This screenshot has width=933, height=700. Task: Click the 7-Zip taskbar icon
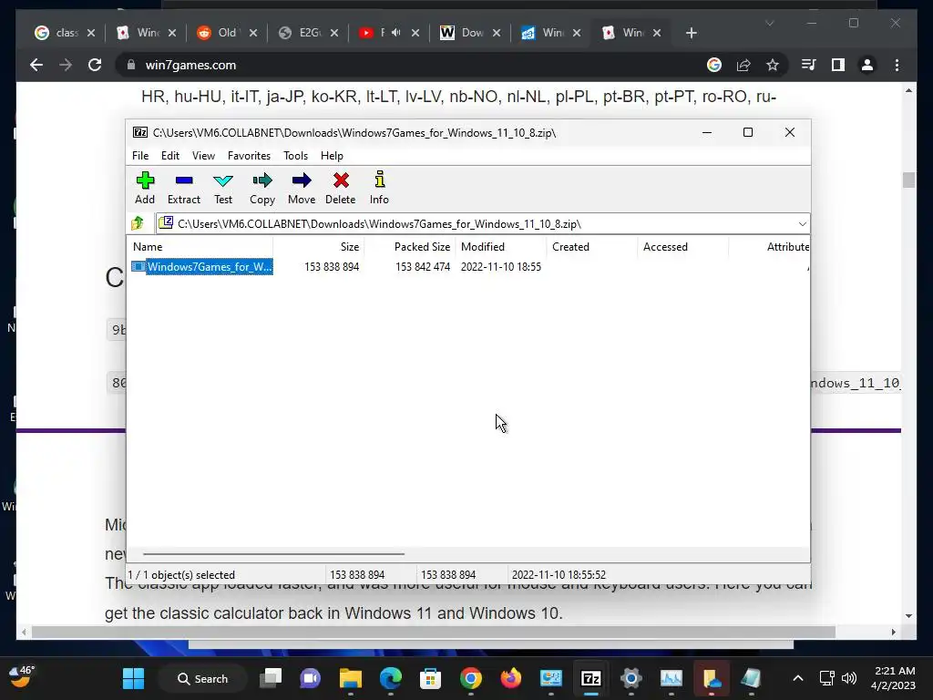pyautogui.click(x=590, y=678)
